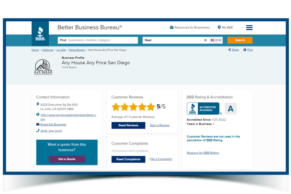Click the briefcase icon beside Resources for Businesses
The image size is (291, 194).
[172, 28]
